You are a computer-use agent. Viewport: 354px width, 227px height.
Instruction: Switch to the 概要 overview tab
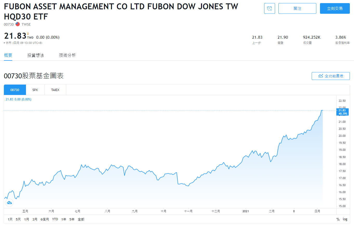click(x=8, y=55)
